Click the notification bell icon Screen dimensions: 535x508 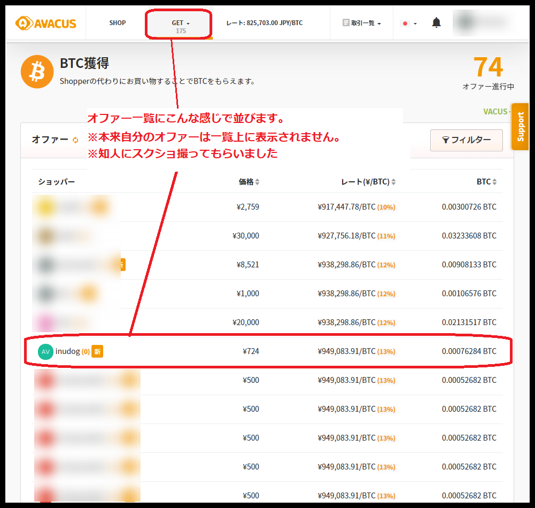click(437, 23)
